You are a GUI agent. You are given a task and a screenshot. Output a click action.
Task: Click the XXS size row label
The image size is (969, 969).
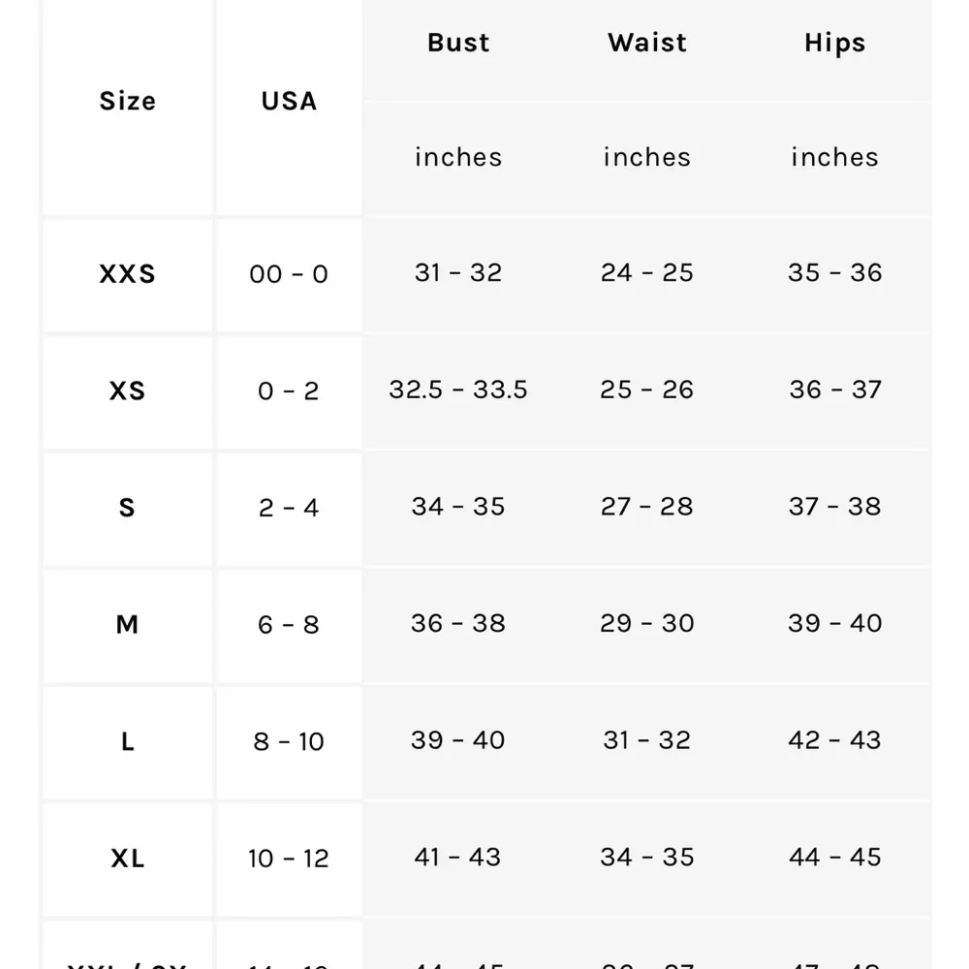(127, 274)
